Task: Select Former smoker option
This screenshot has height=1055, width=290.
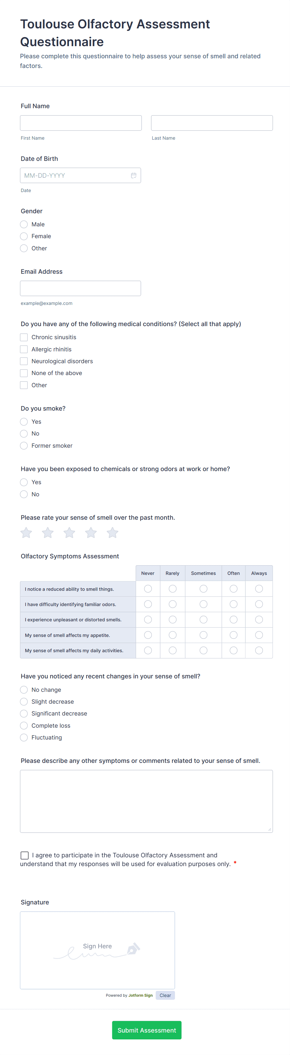Action: (24, 445)
